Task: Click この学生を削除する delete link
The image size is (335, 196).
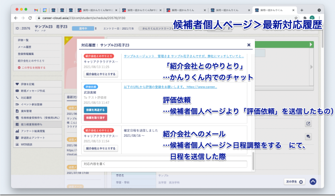Action: [x=32, y=68]
